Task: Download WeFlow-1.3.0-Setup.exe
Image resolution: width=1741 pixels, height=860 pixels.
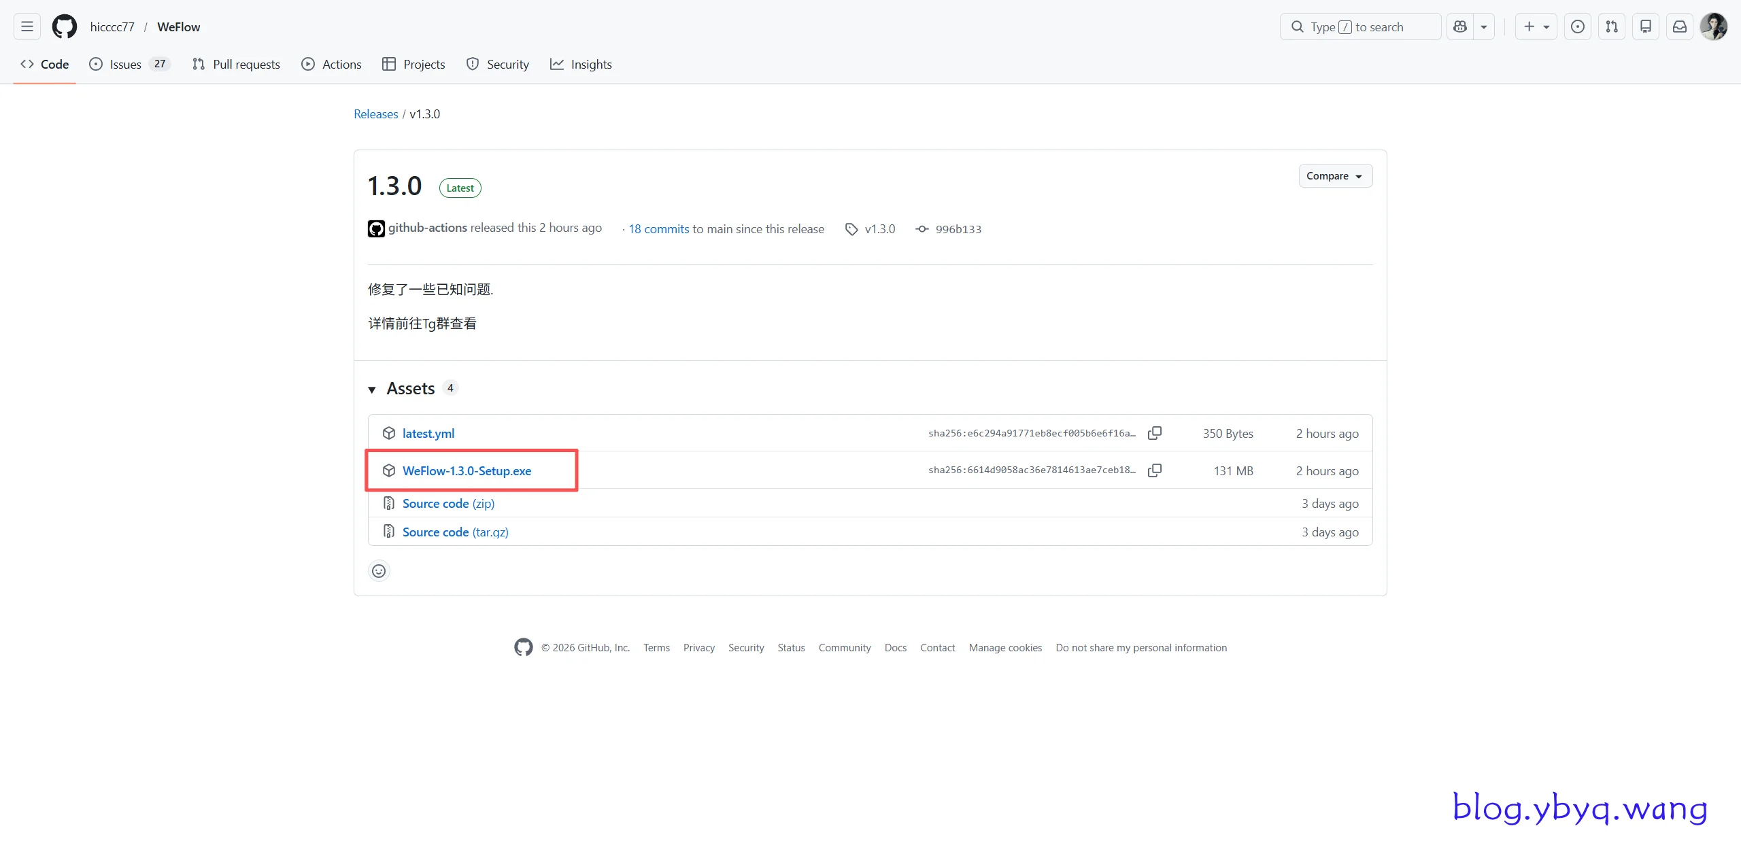Action: click(467, 470)
